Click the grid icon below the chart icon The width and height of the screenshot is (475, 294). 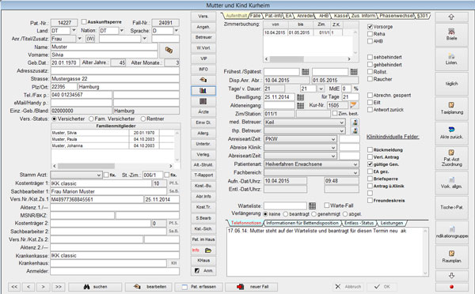coord(203,101)
